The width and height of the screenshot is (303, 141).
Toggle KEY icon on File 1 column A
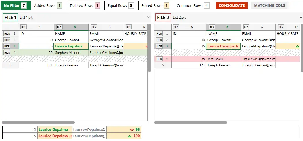24,27
